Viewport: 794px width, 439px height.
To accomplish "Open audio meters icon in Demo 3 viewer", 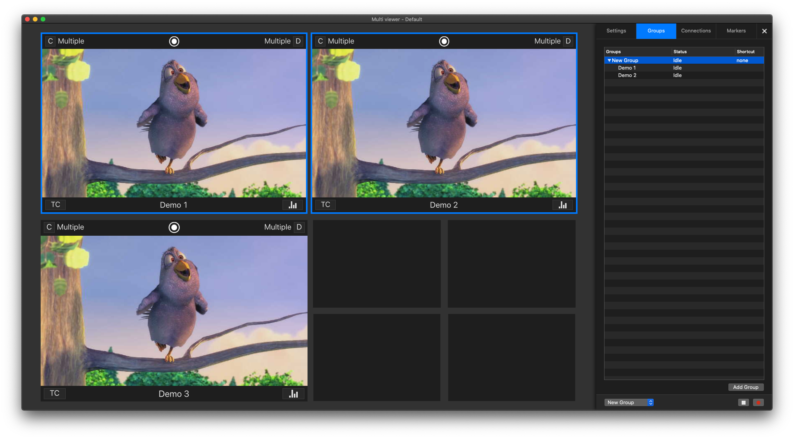I will tap(293, 394).
